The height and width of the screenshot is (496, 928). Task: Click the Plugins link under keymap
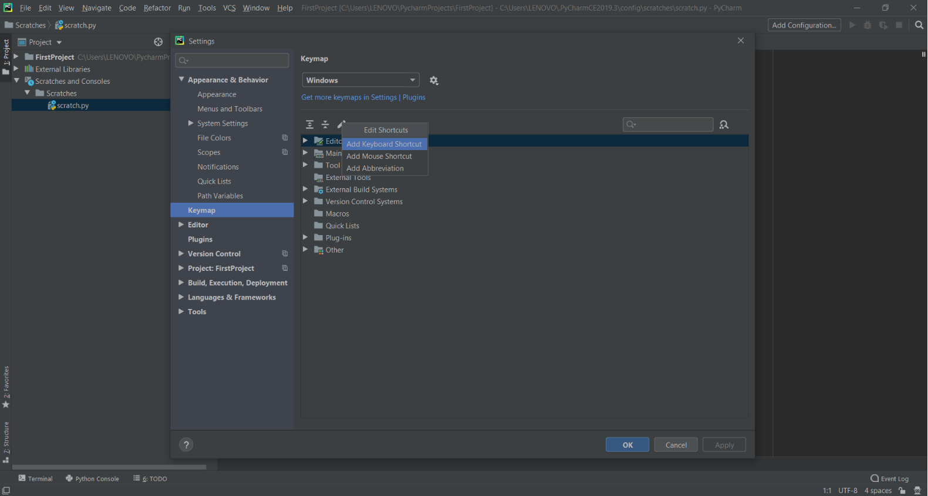414,97
